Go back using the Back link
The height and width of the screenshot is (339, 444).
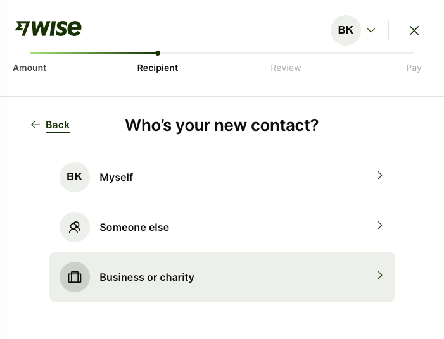coord(58,125)
